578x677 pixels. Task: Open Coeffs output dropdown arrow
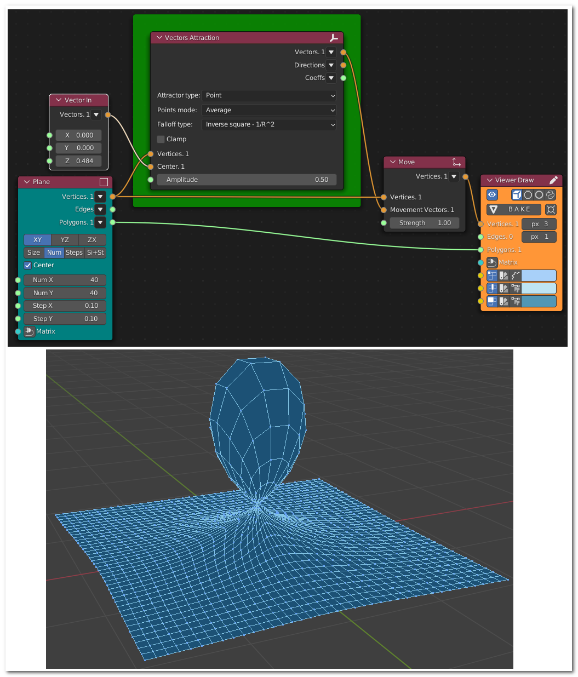331,78
